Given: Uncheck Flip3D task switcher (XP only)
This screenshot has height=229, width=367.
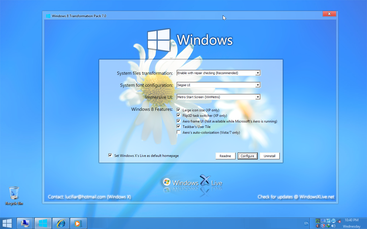Looking at the screenshot, I should click(x=179, y=115).
